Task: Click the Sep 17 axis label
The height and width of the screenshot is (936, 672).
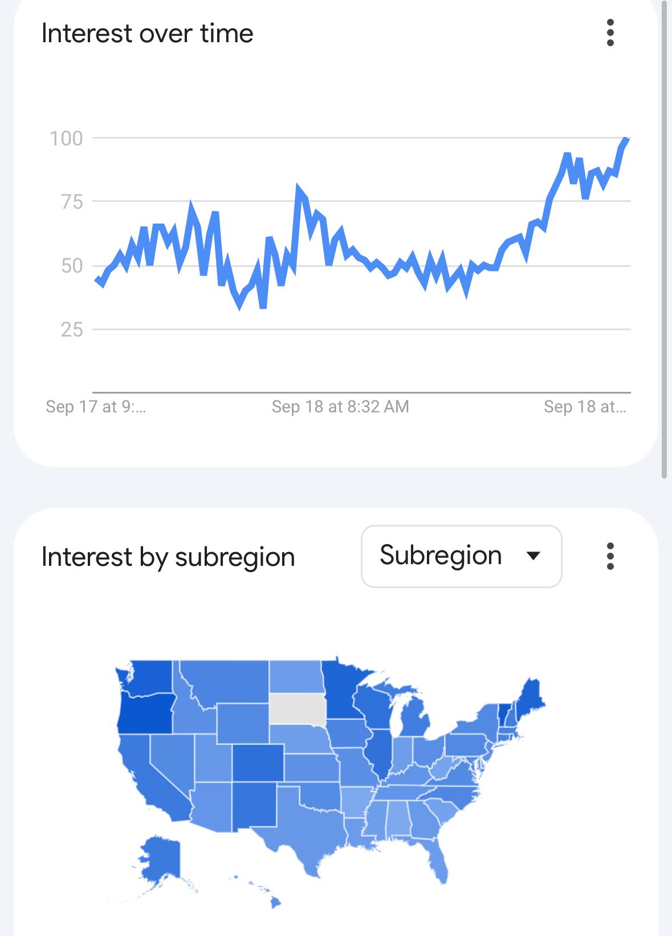Action: 96,407
